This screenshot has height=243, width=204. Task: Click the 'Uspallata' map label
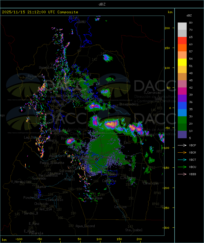pos(47,68)
